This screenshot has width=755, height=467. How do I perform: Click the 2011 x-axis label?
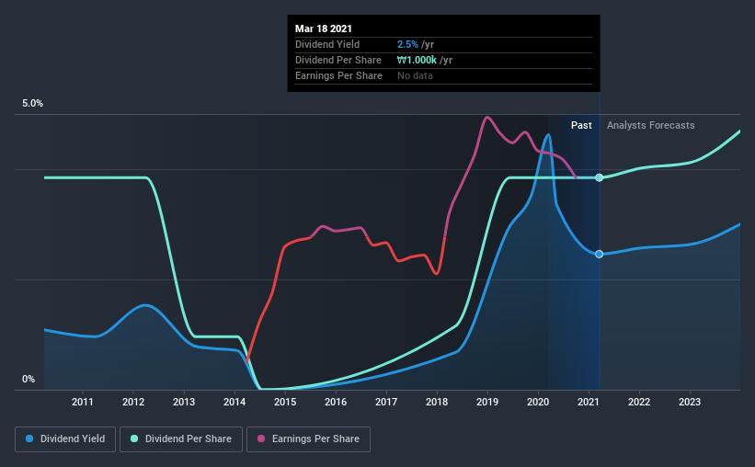83,402
